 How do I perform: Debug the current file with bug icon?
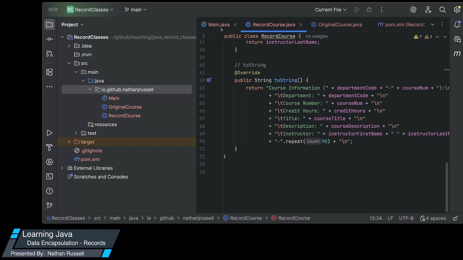(369, 10)
